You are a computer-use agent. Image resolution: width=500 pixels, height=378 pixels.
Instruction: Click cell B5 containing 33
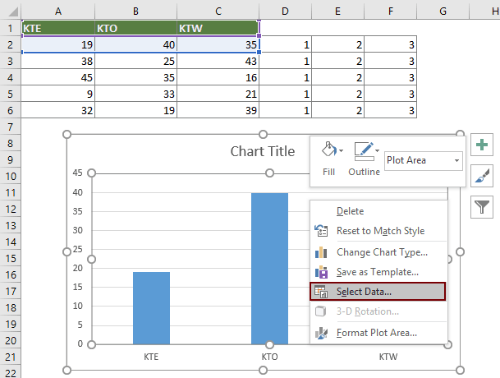click(135, 94)
